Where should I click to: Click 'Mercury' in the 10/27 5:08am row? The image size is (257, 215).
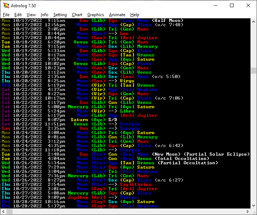tap(78, 193)
